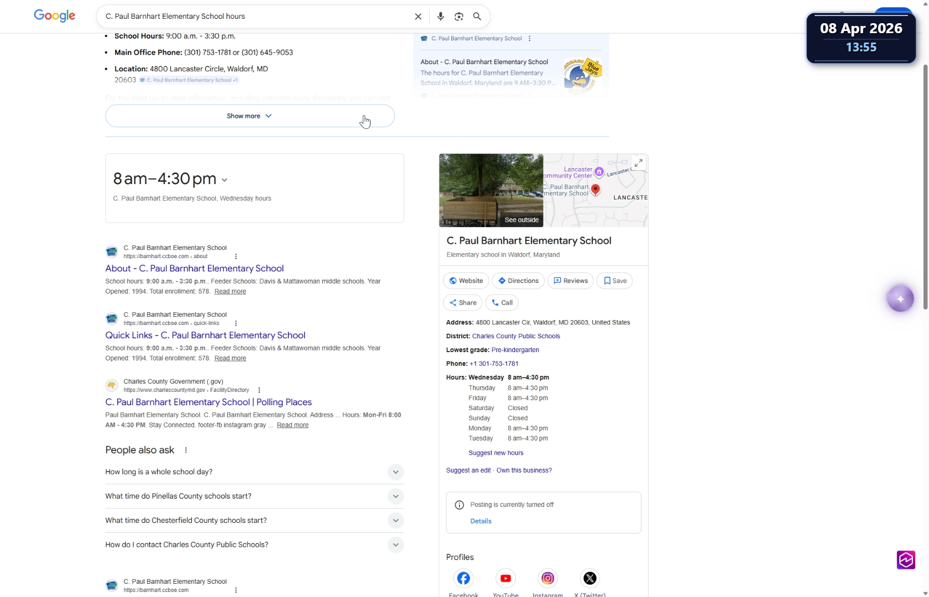Click Read more under Polling Places result
Viewport: 929px width, 597px height.
point(293,425)
